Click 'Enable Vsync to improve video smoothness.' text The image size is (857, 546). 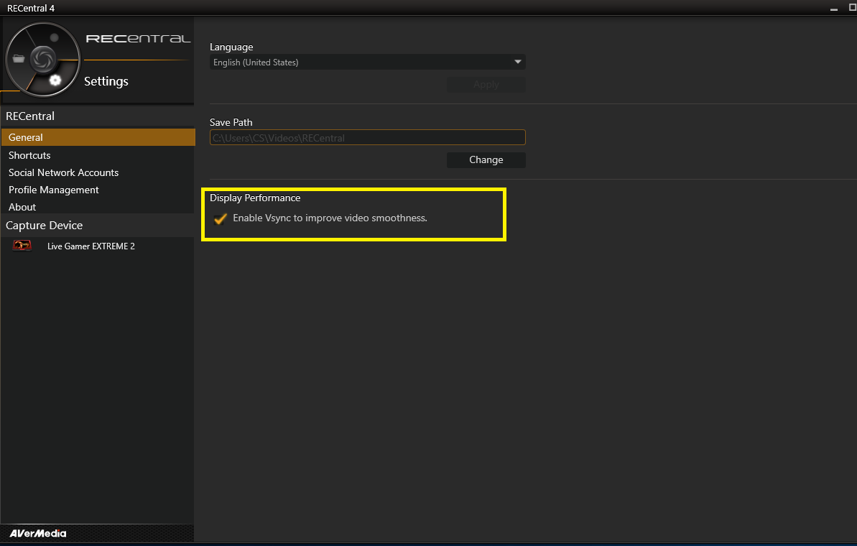[330, 218]
